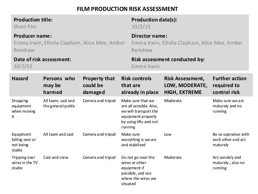
Task: Click the Film Production Risk Assessment title
Action: click(x=127, y=9)
